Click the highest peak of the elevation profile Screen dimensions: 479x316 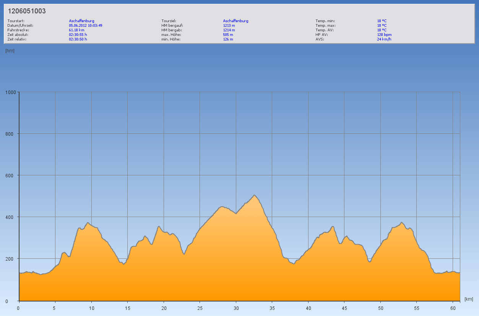click(x=255, y=196)
